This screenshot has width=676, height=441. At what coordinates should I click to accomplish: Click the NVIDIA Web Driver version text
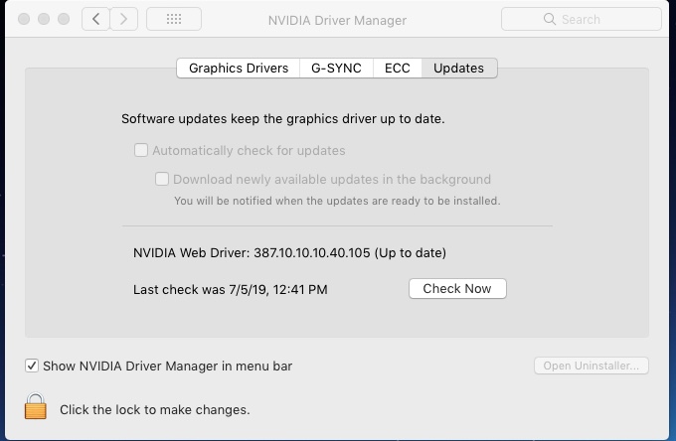[289, 253]
